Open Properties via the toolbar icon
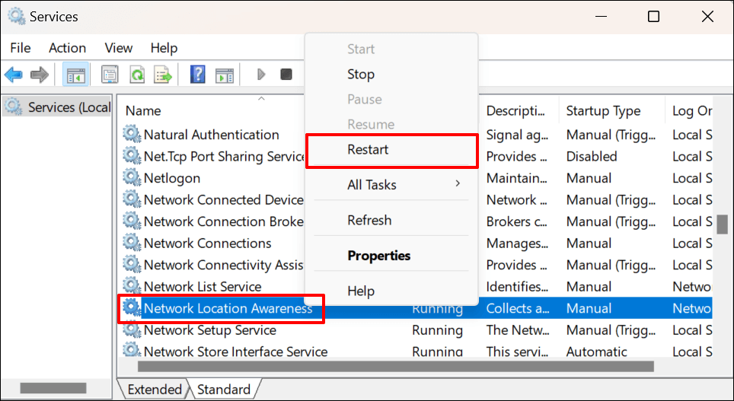This screenshot has height=401, width=734. tap(110, 75)
